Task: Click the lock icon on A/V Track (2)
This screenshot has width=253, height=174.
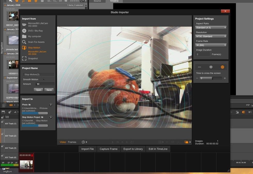Action: click(x=2, y=134)
